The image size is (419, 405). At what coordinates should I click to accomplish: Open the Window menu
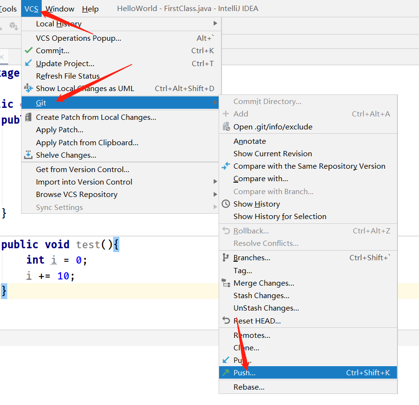(x=60, y=9)
